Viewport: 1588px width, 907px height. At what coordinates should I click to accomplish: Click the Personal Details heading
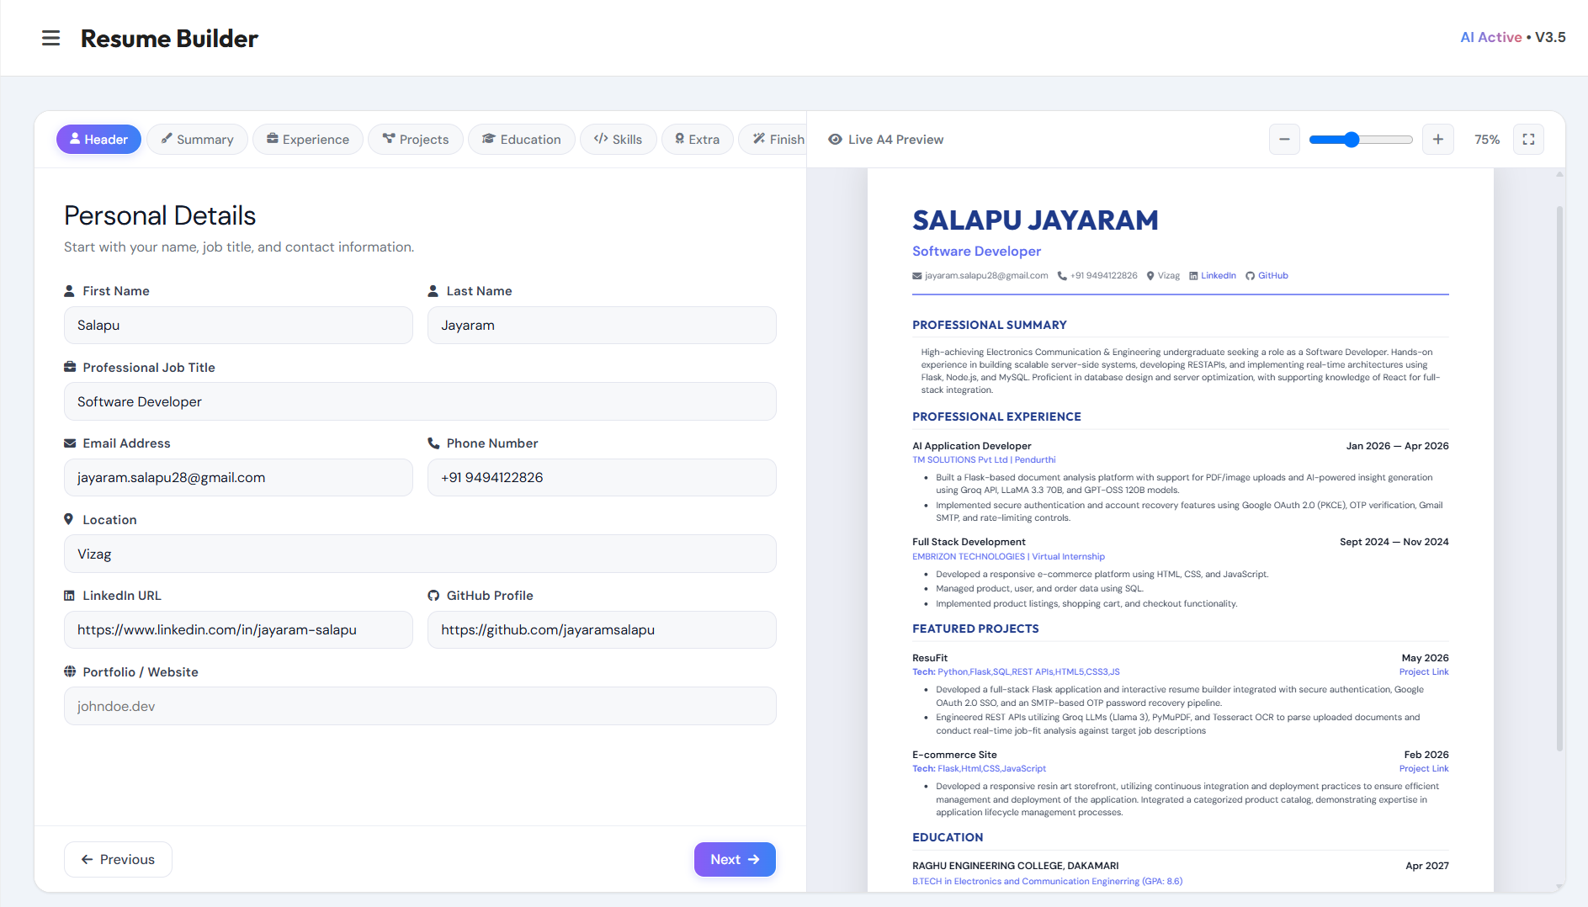pyautogui.click(x=160, y=216)
